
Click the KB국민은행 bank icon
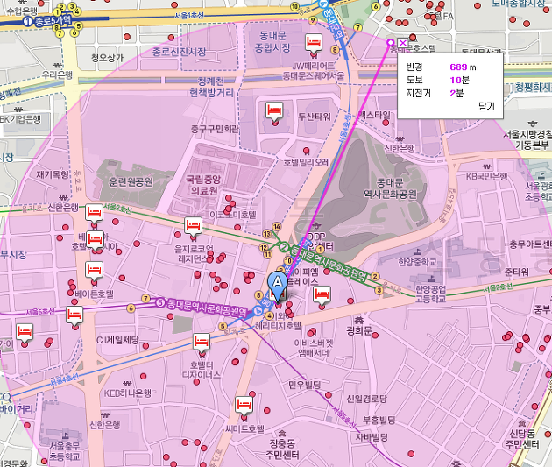click(x=486, y=166)
